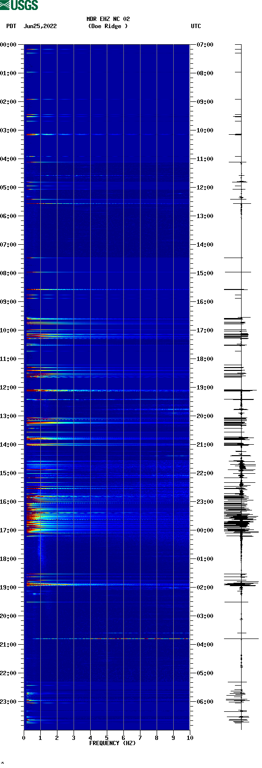Click the PDT '17:00' time label

click(9, 530)
